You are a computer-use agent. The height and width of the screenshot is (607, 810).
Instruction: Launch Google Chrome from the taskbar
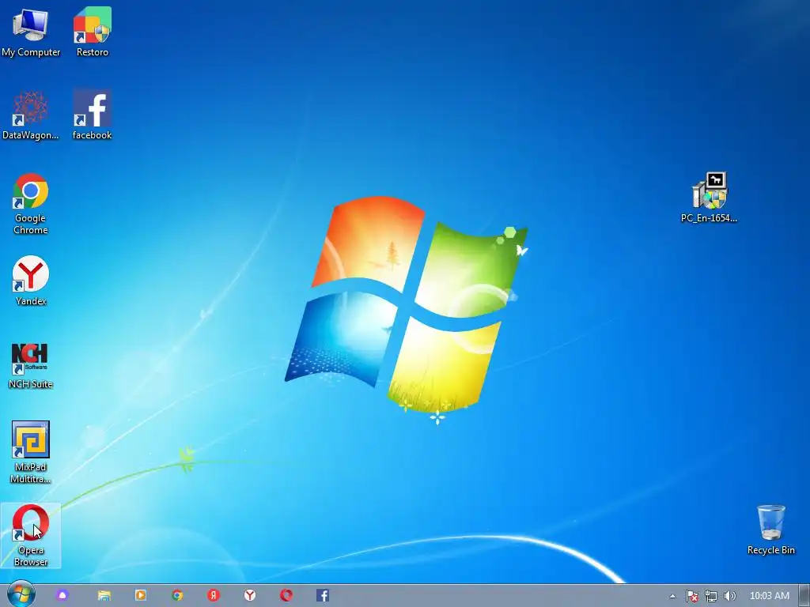pyautogui.click(x=177, y=595)
